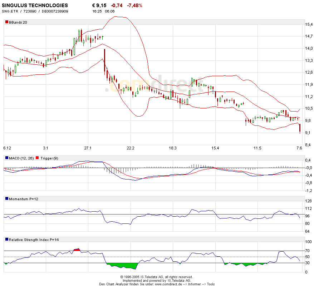Click the MACD axis value -0,8
314x286 pixels.
(x=309, y=183)
